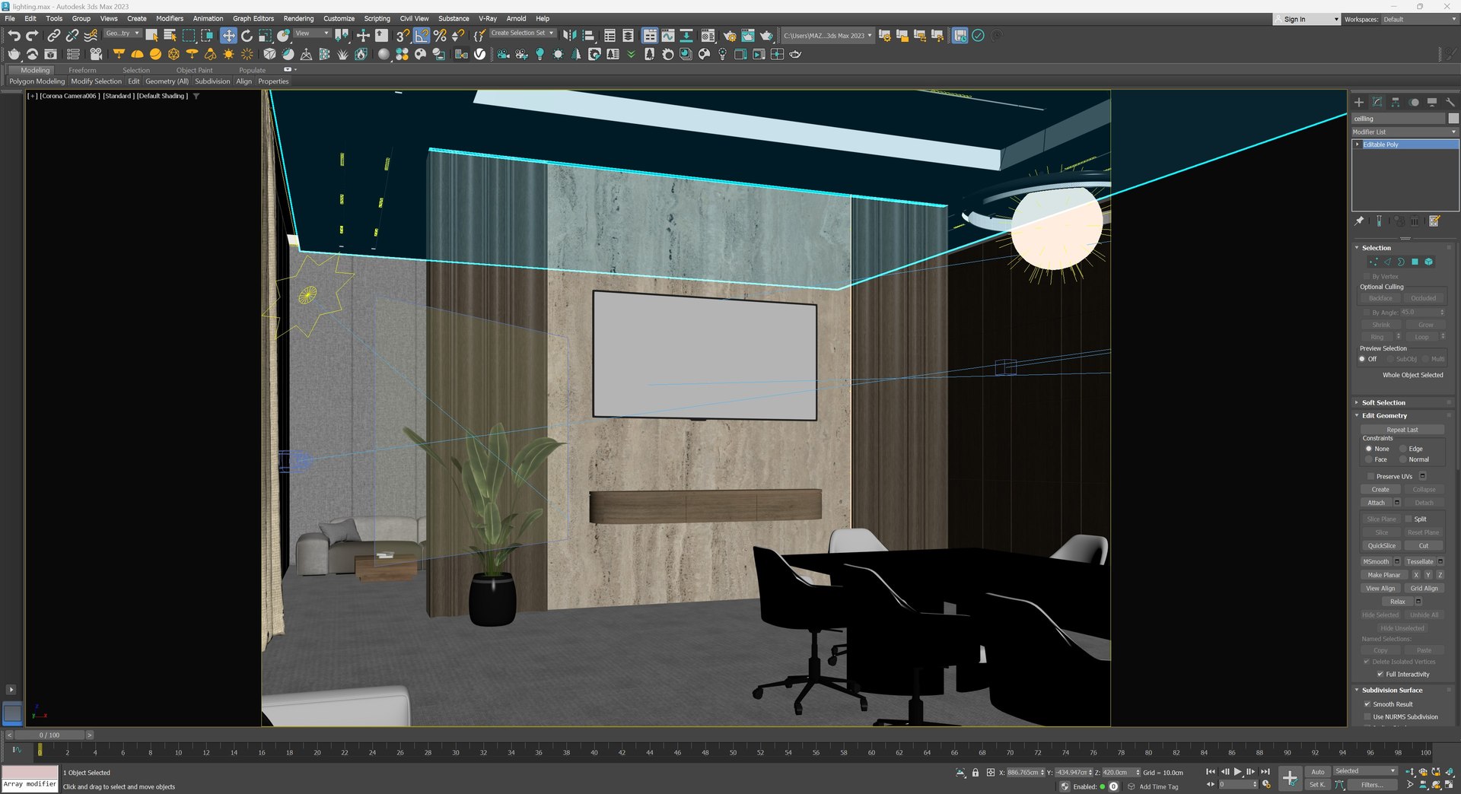
Task: Switch to Vertex sub-object level
Action: [1373, 262]
